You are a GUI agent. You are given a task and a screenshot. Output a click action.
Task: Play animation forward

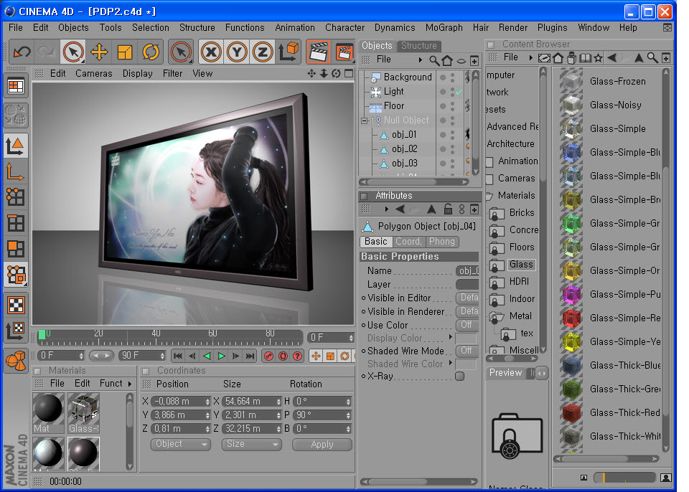point(222,356)
